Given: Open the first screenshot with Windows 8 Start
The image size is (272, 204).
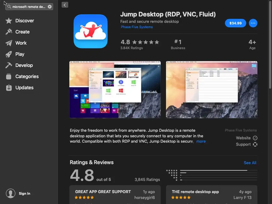Looking at the screenshot, I should point(115,90).
